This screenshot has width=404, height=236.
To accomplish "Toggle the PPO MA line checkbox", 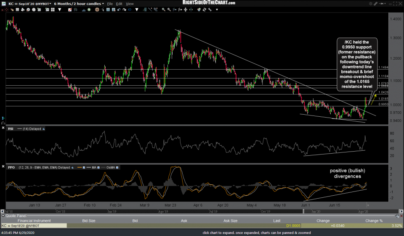I will [98, 168].
